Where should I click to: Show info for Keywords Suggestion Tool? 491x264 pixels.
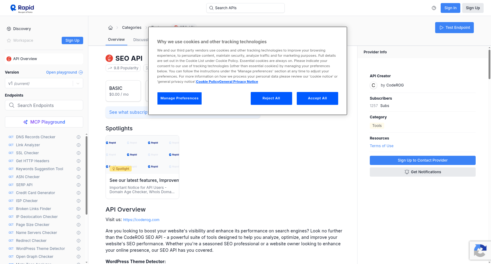pos(79,169)
